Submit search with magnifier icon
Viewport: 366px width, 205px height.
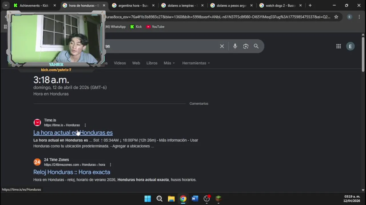click(256, 46)
